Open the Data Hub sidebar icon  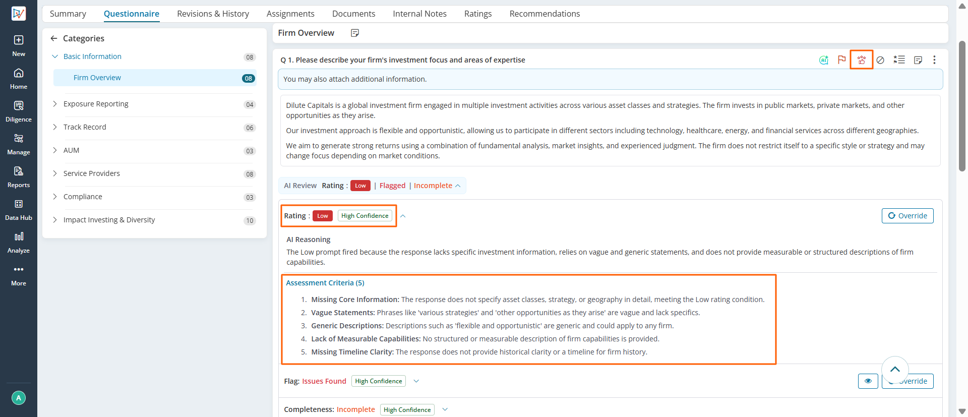tap(19, 209)
